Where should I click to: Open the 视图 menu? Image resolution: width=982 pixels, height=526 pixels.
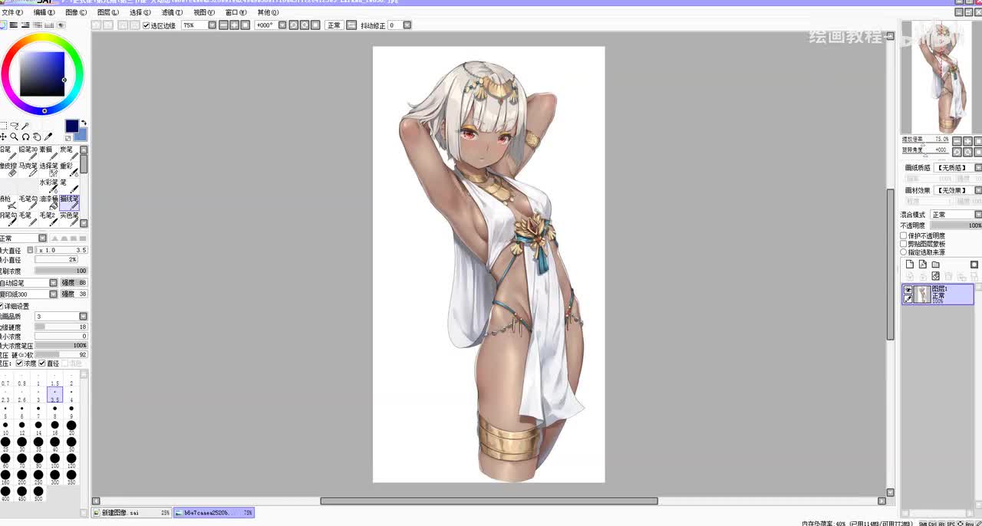coord(204,12)
